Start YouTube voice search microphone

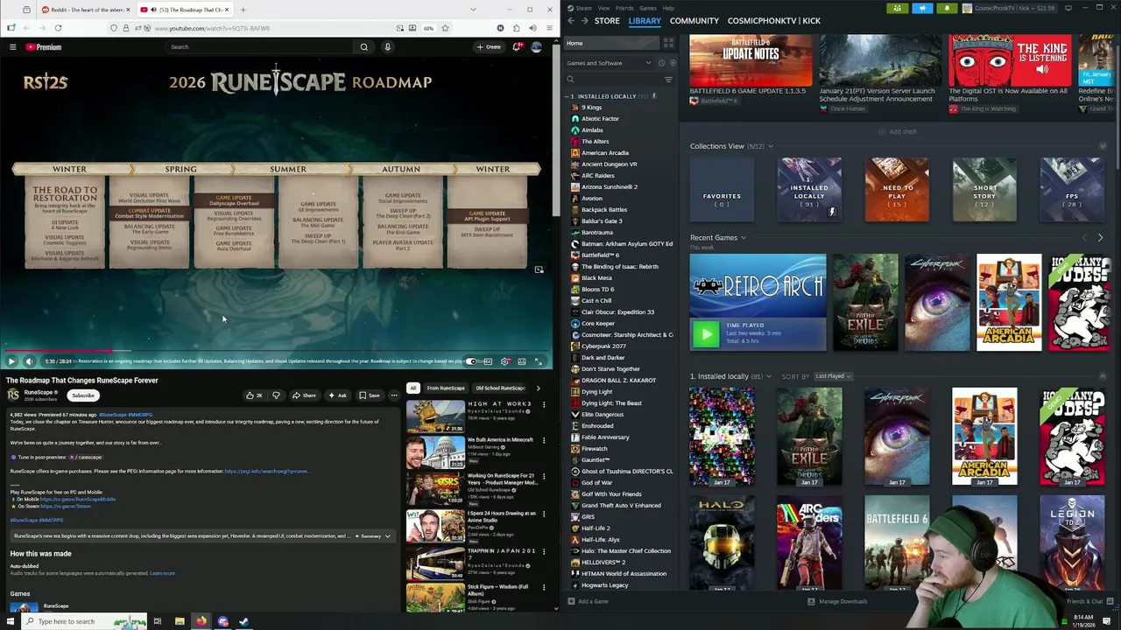pyautogui.click(x=387, y=47)
